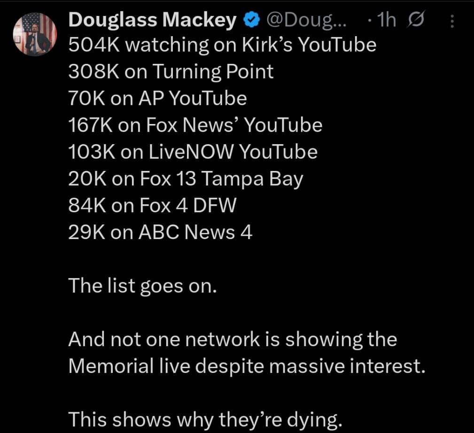Tap the "70K on AP YouTube" line
Screen dimensions: 474x433
(157, 99)
